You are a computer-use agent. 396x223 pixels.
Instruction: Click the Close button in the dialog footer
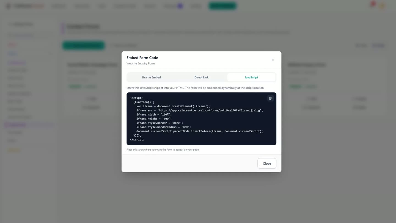coord(267,164)
